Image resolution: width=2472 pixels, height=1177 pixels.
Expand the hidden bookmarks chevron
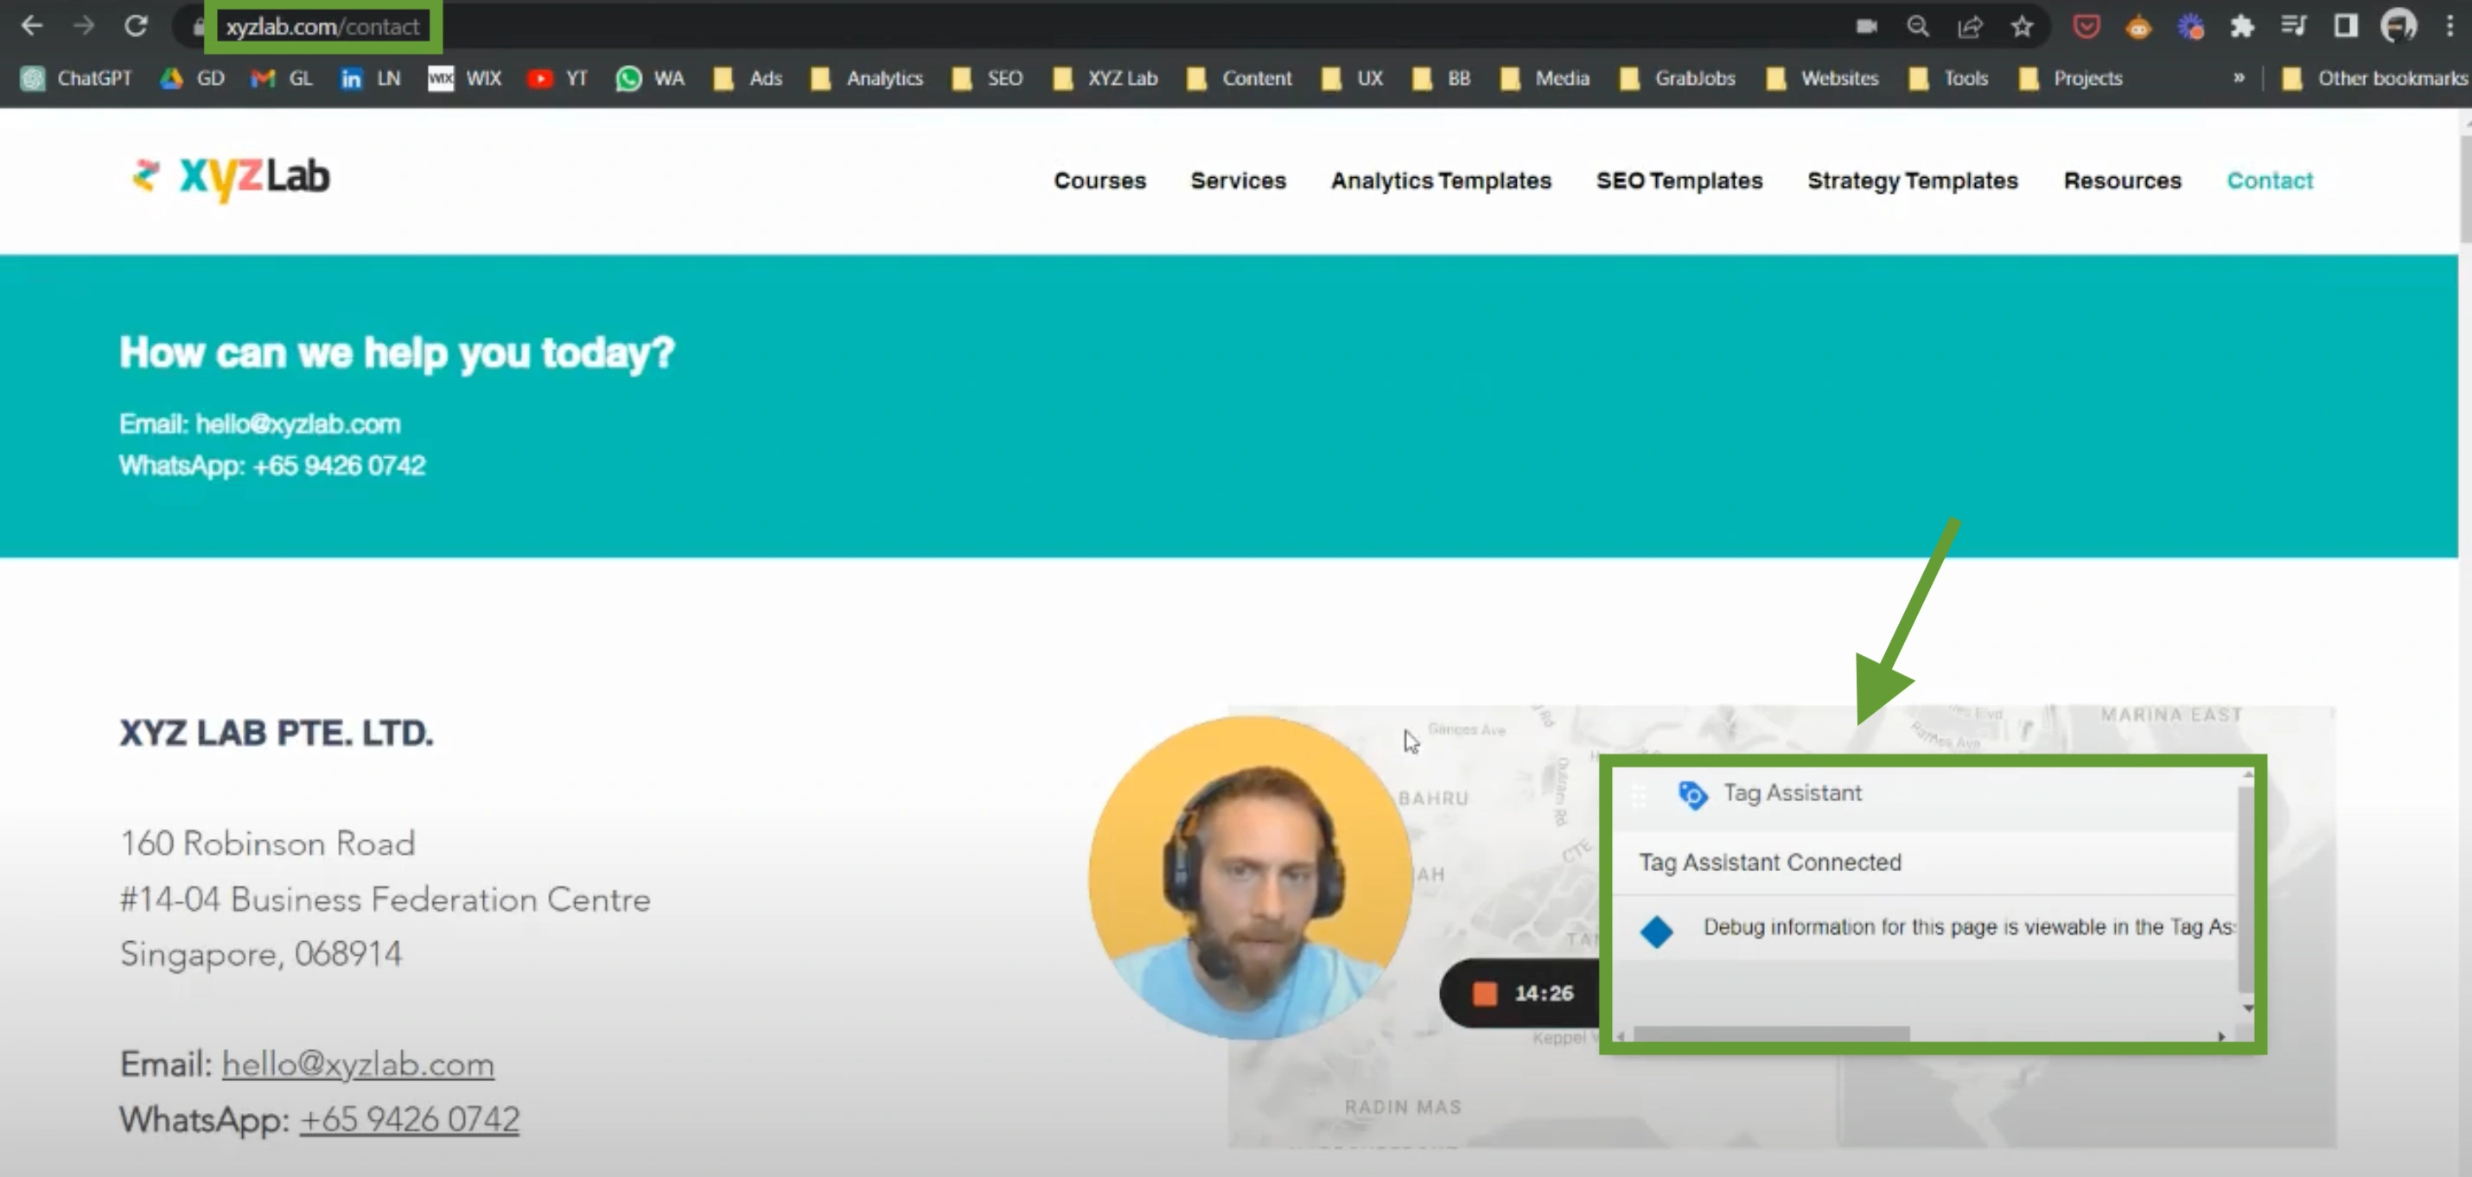tap(2239, 78)
